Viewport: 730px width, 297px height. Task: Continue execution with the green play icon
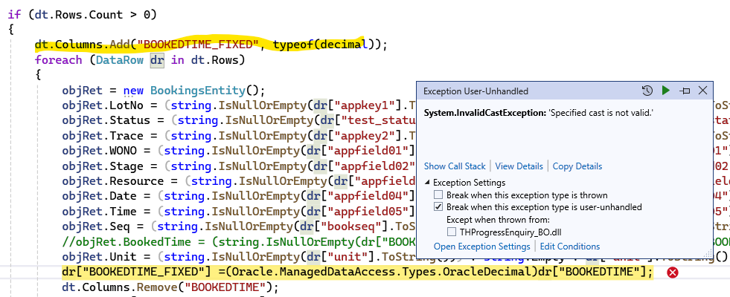666,91
